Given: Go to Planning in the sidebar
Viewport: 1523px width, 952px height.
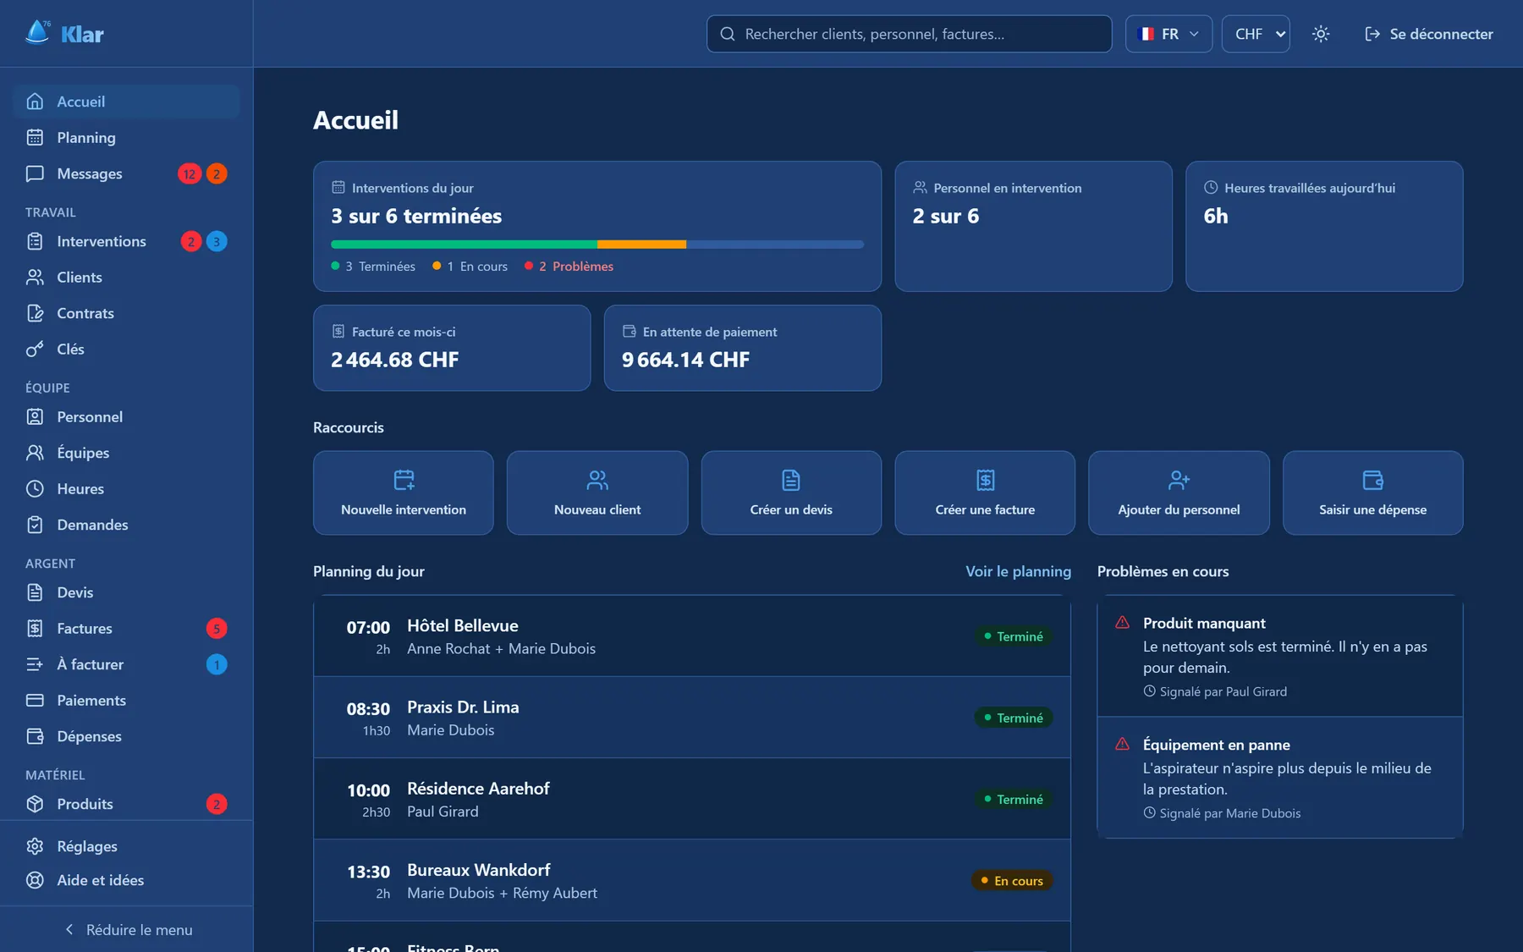Looking at the screenshot, I should coord(126,137).
